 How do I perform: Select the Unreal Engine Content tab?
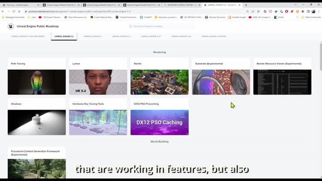(x=214, y=37)
